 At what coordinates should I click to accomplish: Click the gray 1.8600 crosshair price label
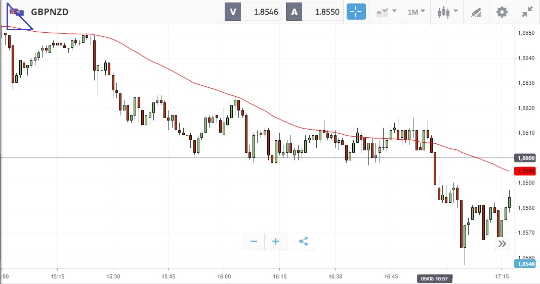pos(524,158)
